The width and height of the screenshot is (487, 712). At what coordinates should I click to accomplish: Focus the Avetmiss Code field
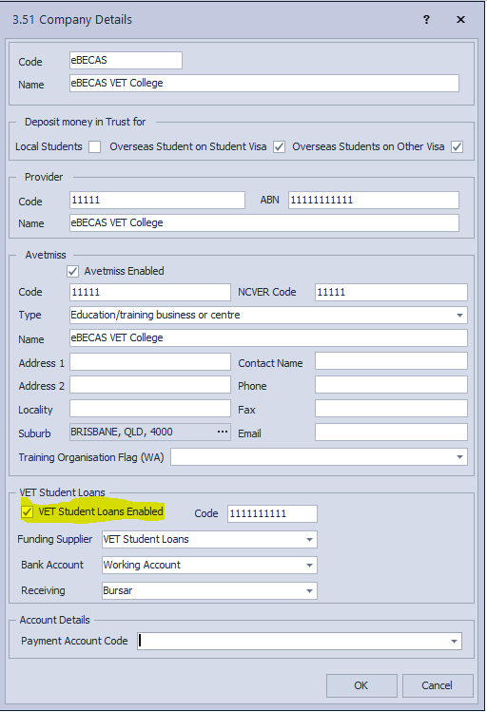(150, 293)
